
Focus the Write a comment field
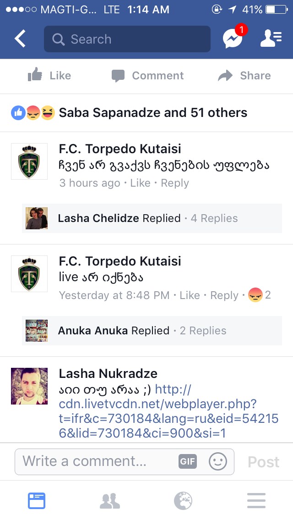click(x=96, y=461)
